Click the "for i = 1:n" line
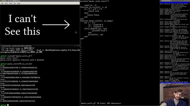Viewport: 190px width, 106px height. (x=90, y=23)
